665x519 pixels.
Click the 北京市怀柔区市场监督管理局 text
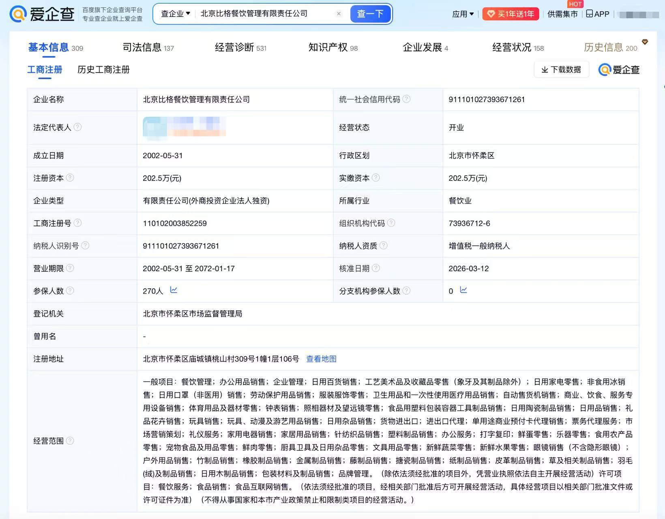[193, 314]
